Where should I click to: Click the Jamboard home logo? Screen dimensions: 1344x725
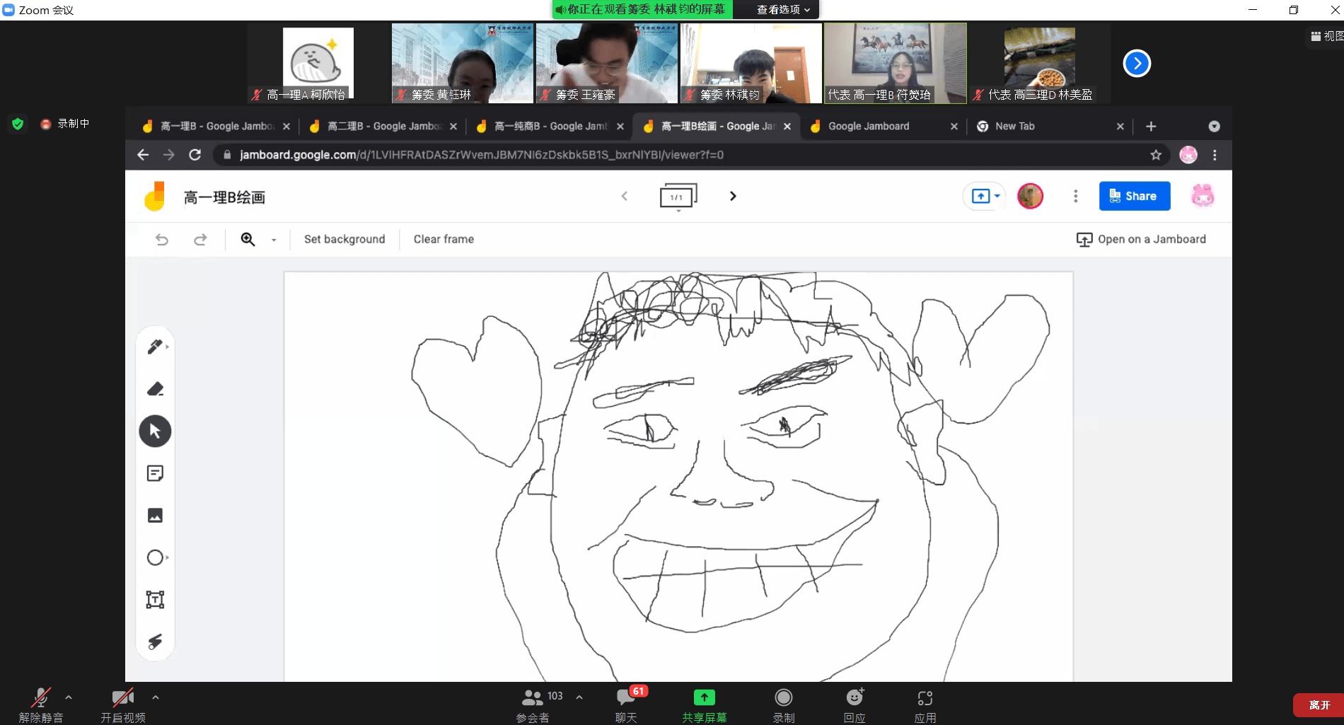154,197
